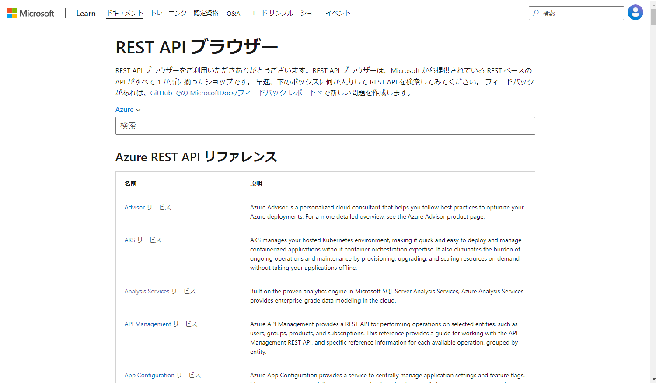Click the Azure Advisor description text
This screenshot has height=383, width=656.
pos(387,212)
